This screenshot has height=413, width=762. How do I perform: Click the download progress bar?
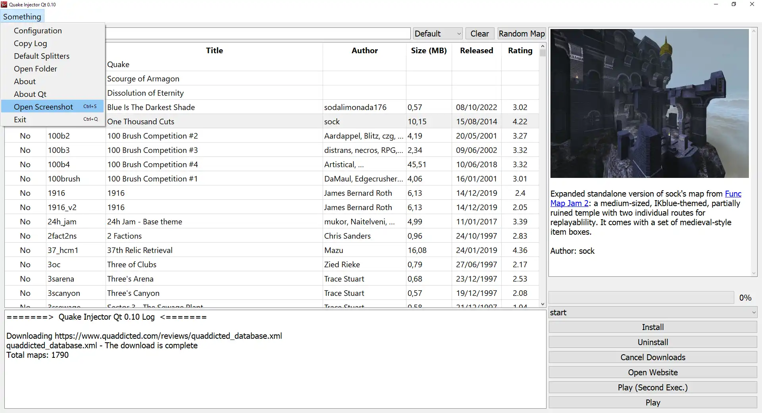pyautogui.click(x=641, y=297)
